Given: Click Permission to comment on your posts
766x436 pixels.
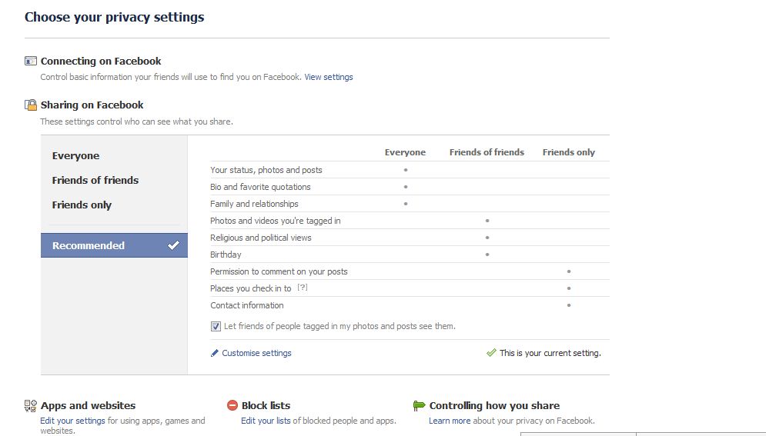Looking at the screenshot, I should pyautogui.click(x=279, y=271).
